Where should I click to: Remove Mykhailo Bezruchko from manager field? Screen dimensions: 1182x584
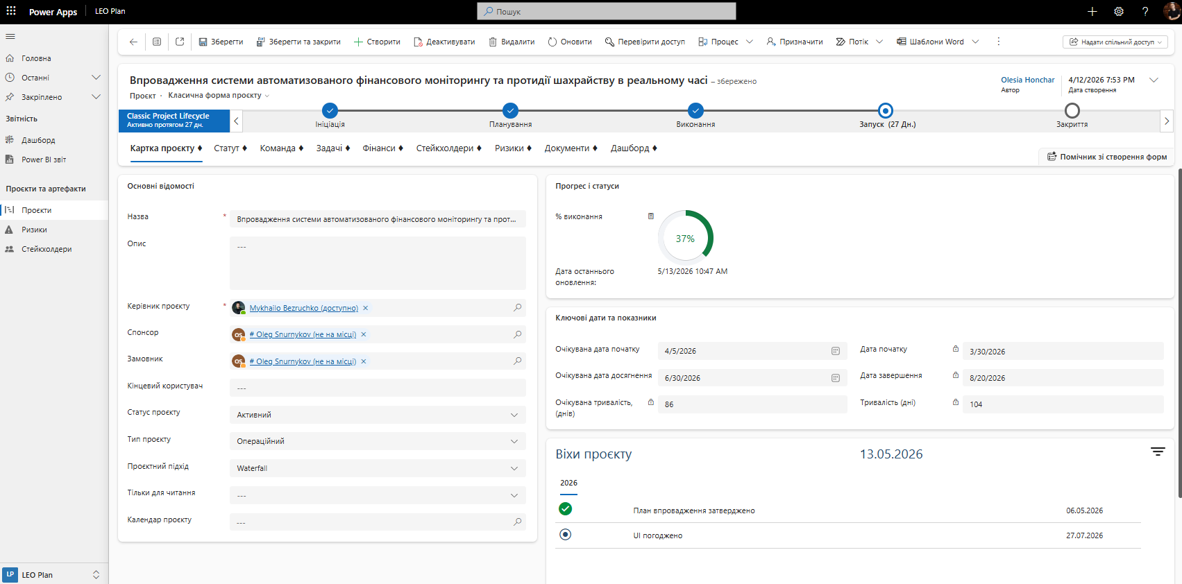pyautogui.click(x=366, y=308)
